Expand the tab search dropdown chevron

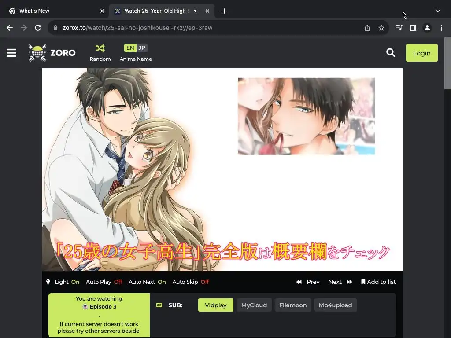(x=437, y=11)
